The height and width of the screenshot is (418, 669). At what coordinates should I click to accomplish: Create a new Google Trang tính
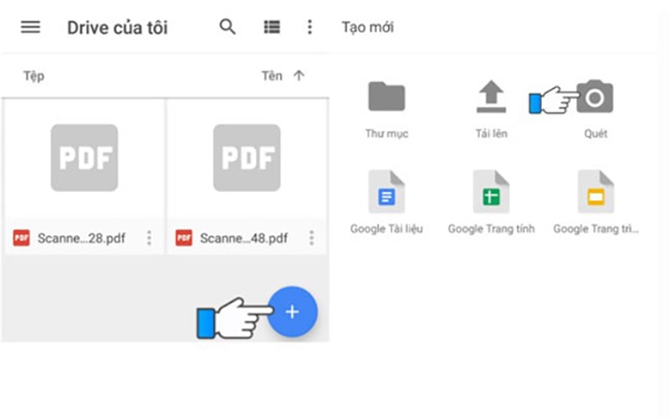[491, 191]
